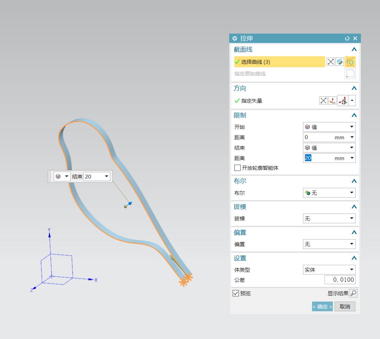Open the 开始 limit type dropdown
380x339 pixels.
point(329,127)
